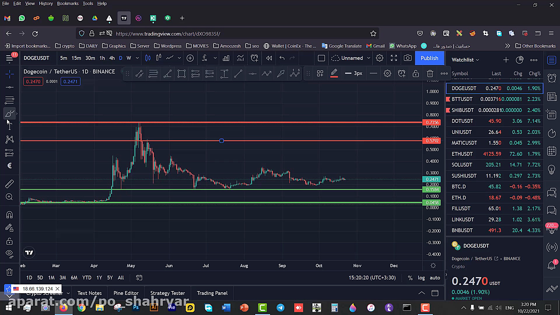Toggle log scale on price axis

point(421,278)
